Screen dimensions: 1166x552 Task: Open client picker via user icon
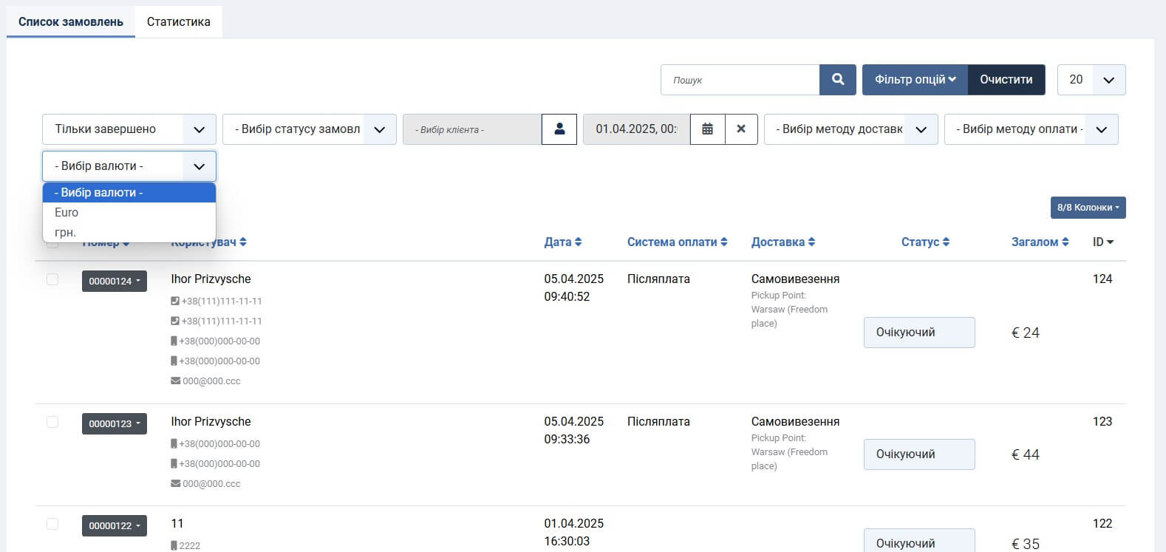pos(559,129)
